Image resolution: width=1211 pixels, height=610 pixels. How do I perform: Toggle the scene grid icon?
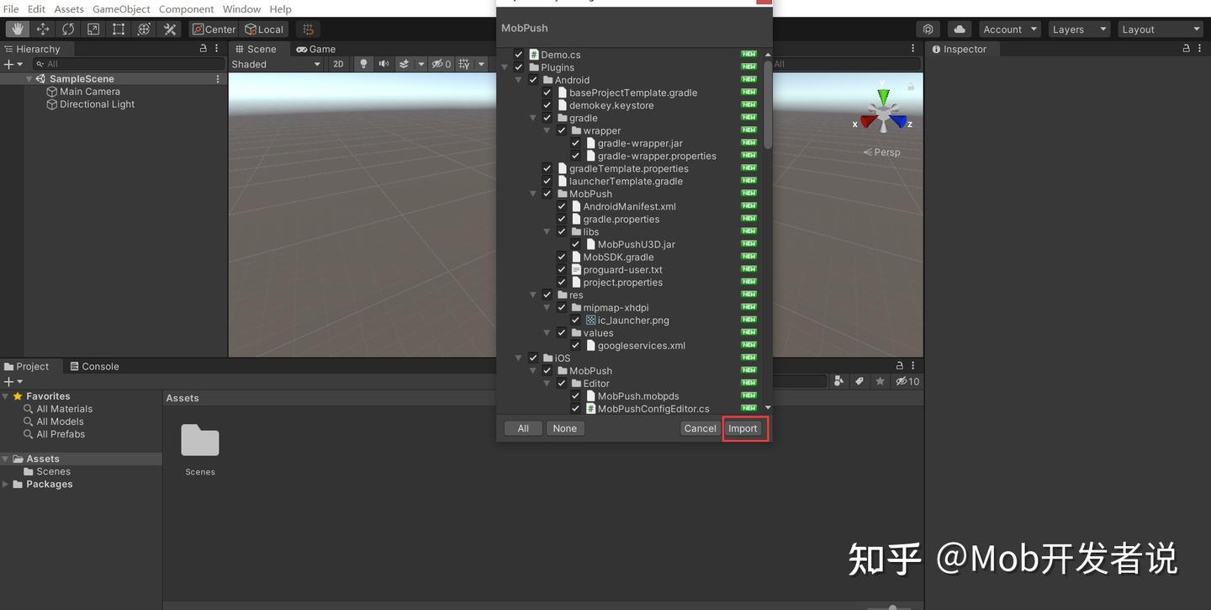(464, 64)
